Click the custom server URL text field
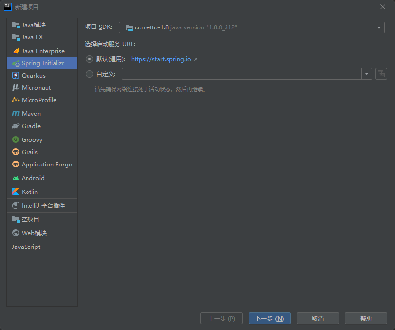395x330 pixels. [241, 74]
